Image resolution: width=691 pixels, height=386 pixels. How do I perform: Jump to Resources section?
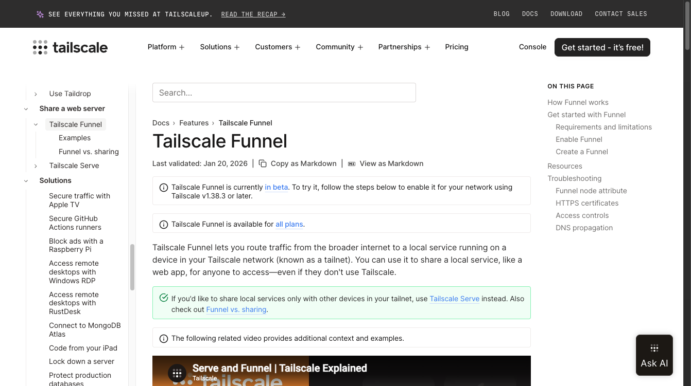pos(565,166)
